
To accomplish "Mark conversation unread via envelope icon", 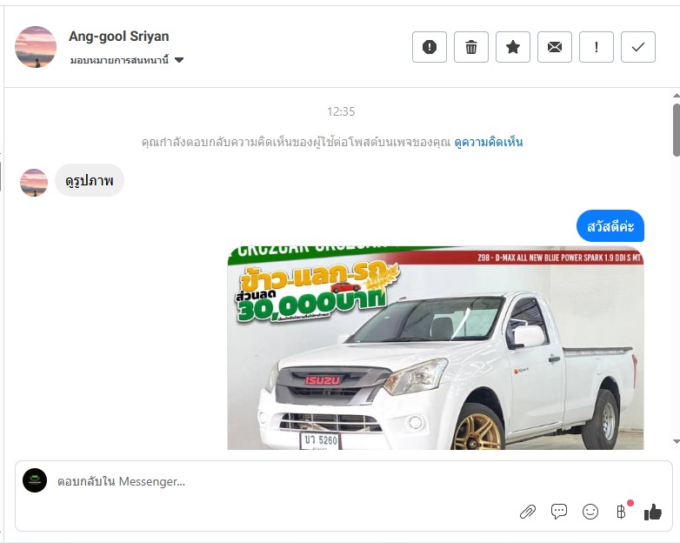I will click(555, 47).
